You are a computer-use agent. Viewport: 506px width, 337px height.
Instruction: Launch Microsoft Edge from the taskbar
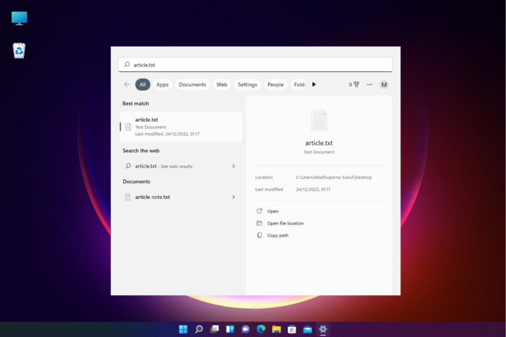(x=260, y=330)
